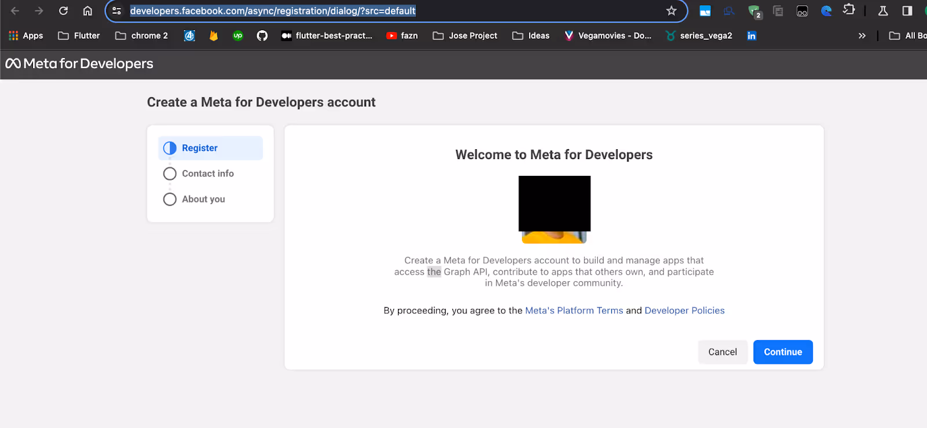The height and width of the screenshot is (428, 927).
Task: Click the Meta for Developers logo
Action: click(79, 64)
